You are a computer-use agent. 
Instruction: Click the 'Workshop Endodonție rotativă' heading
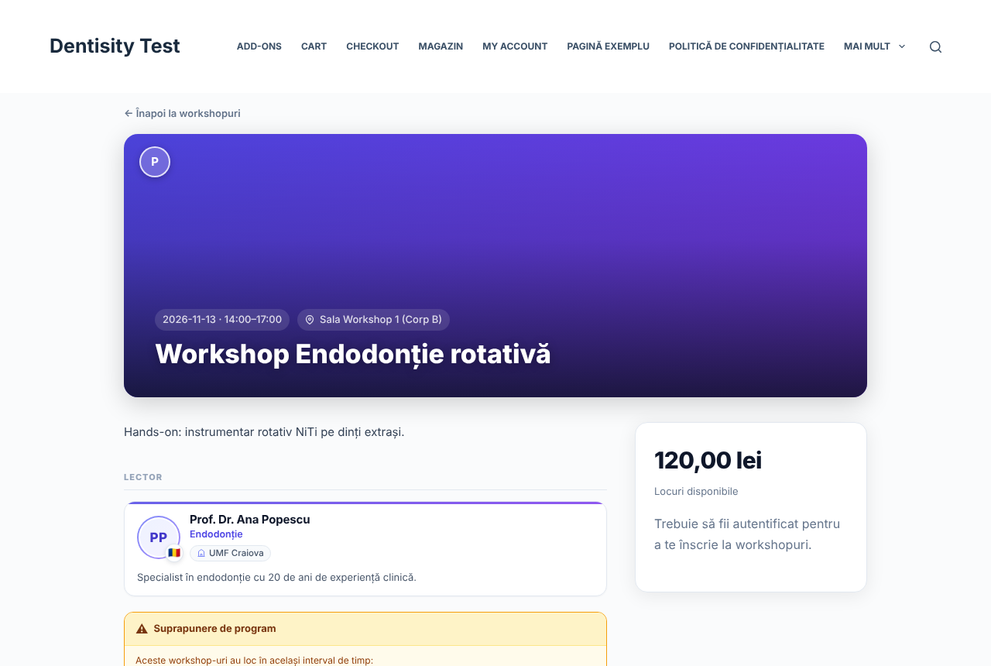tap(353, 354)
